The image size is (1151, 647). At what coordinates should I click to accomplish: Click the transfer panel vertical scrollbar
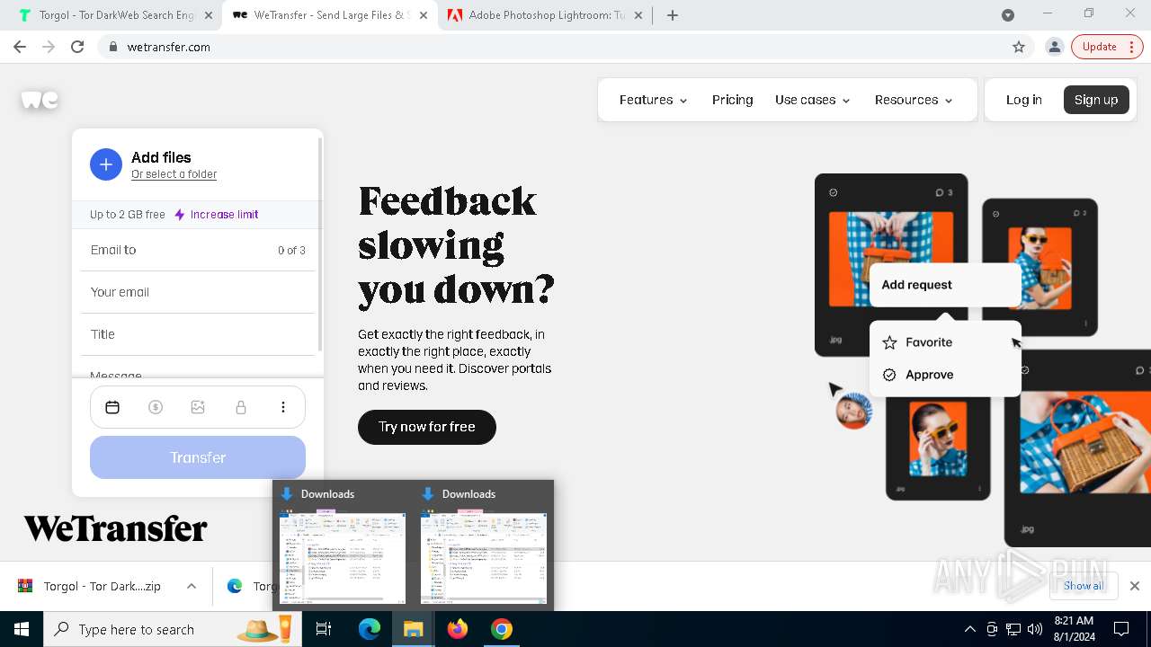coord(319,244)
